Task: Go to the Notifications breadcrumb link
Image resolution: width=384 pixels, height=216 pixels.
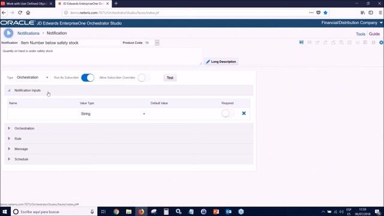Action: tap(28, 33)
